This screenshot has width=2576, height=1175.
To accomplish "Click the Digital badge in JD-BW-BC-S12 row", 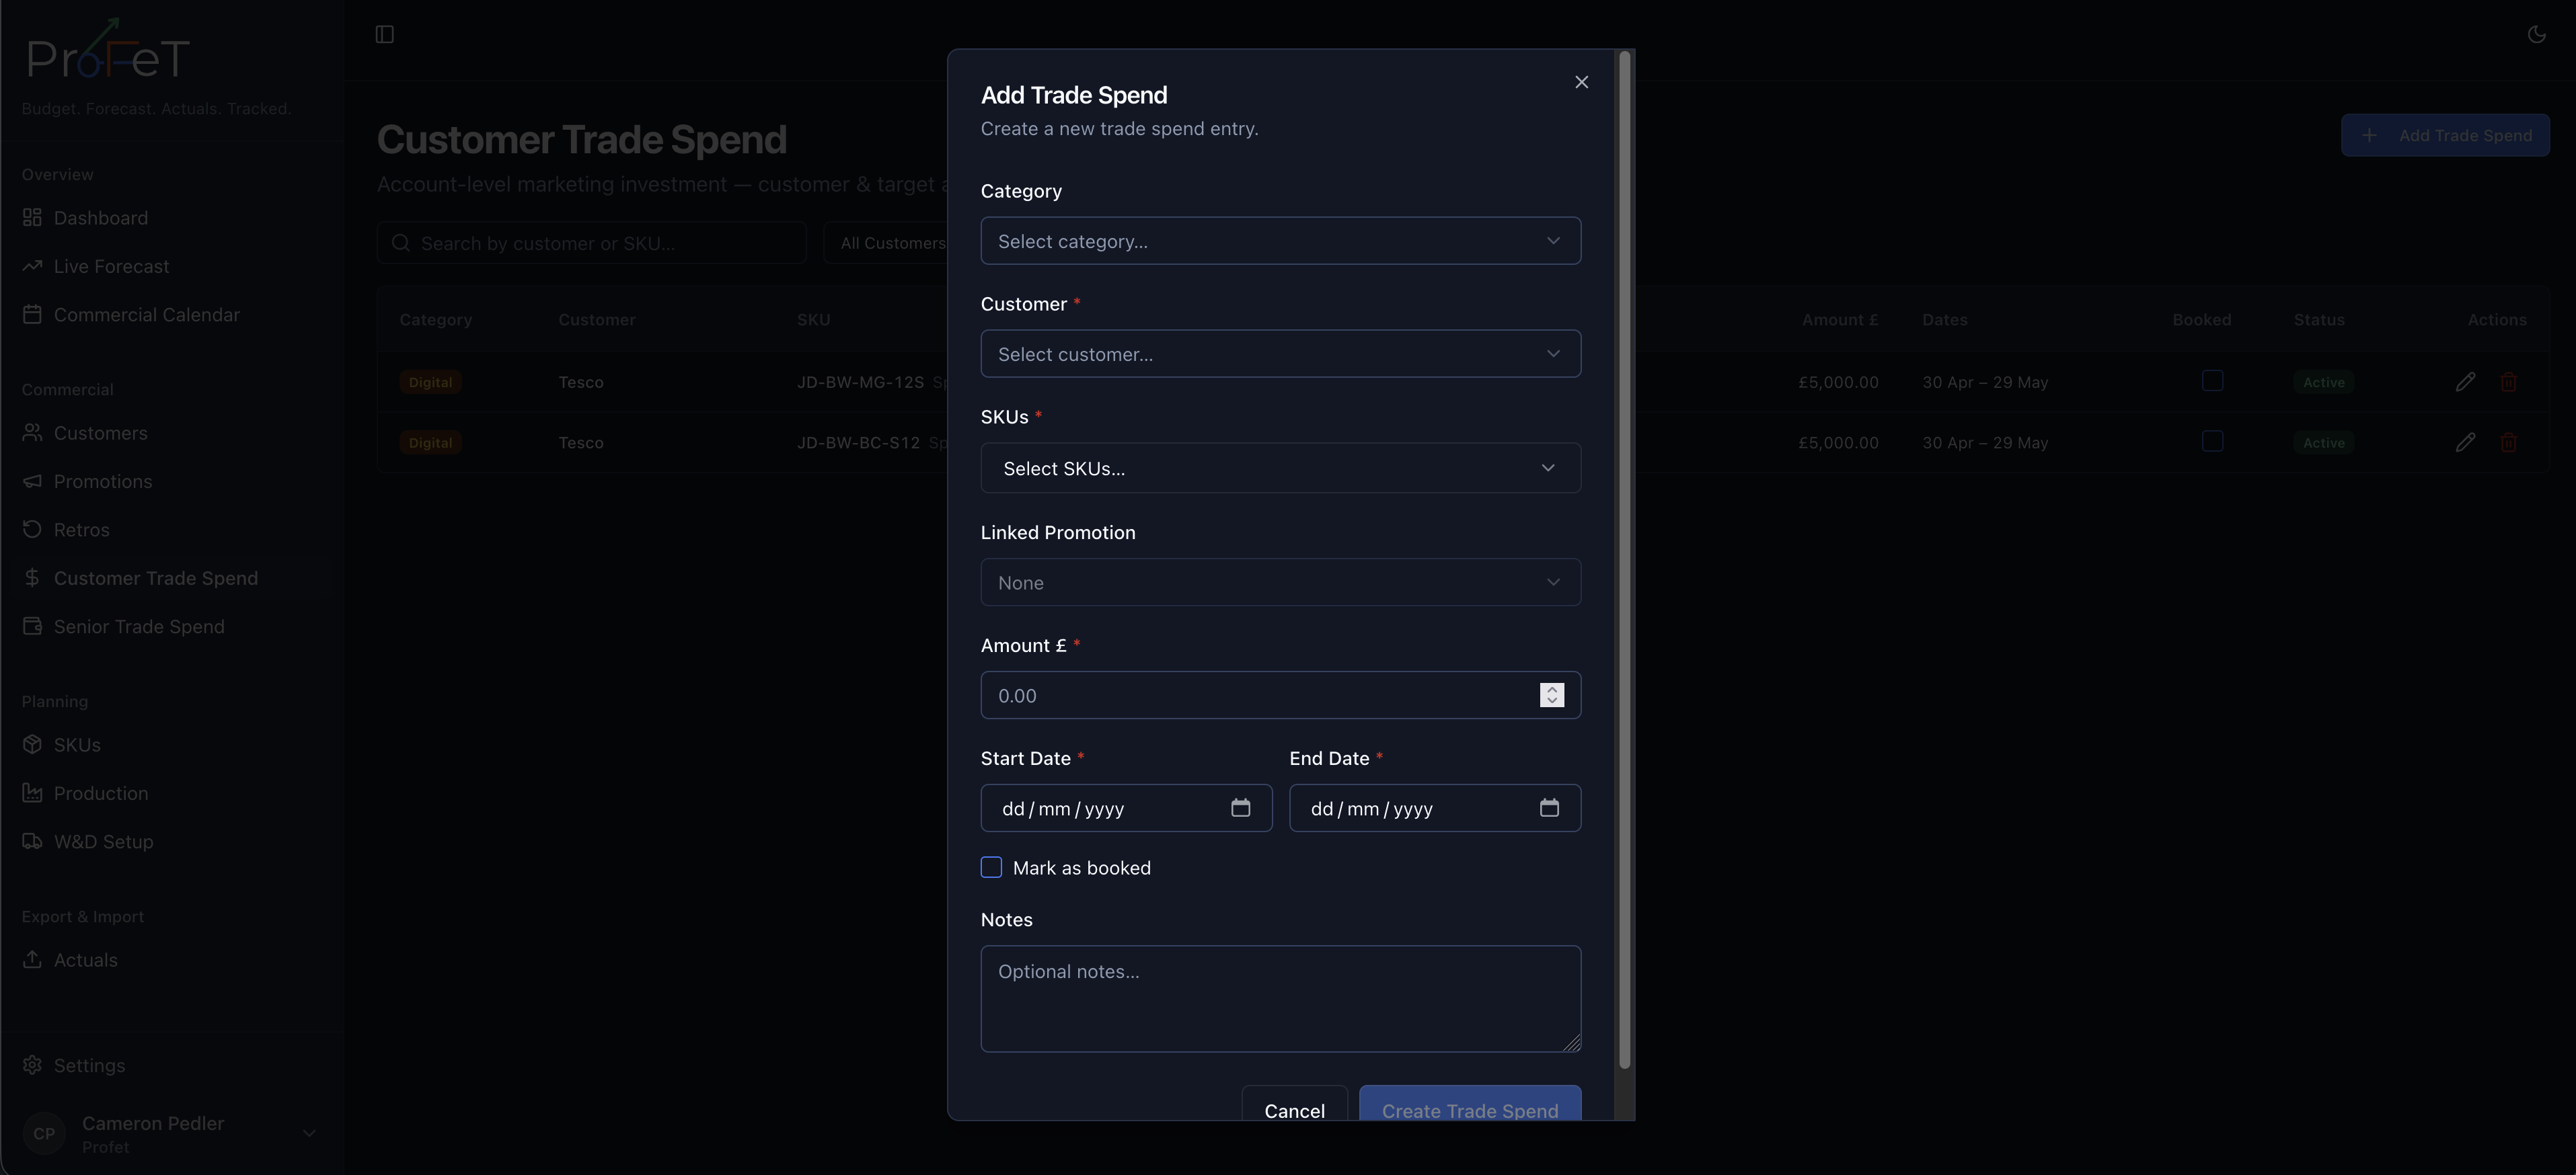I will 430,442.
